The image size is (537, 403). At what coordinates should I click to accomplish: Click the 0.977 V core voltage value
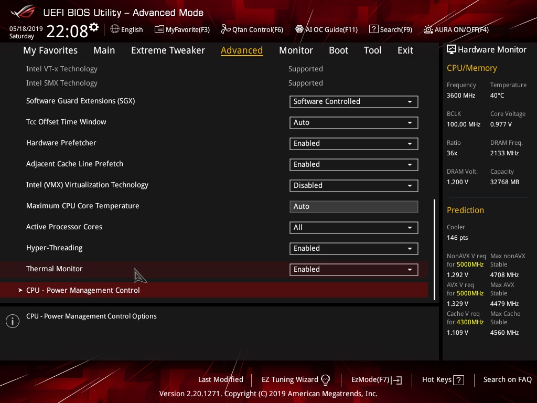[501, 124]
